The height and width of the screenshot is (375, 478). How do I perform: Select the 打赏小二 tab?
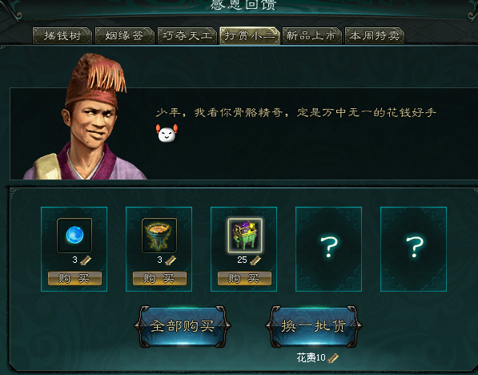pos(250,36)
